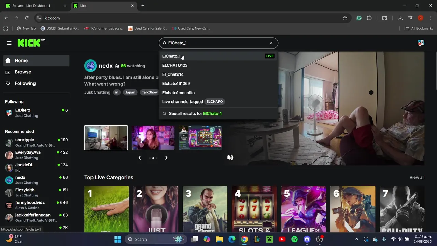This screenshot has height=246, width=437.
Task: Show hidden system tray icons chevron
Action: 357,239
